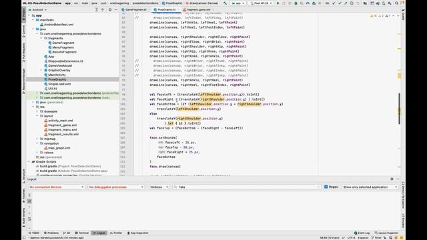Toggle the highlighted soft-wrap button in the Logcat sidebar
Screen dimensions: 427x240
pyautogui.click(x=29, y=201)
